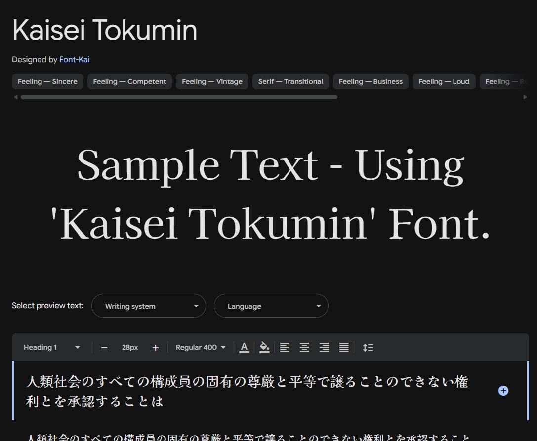Open the text color picker icon
This screenshot has width=537, height=441.
[x=244, y=347]
